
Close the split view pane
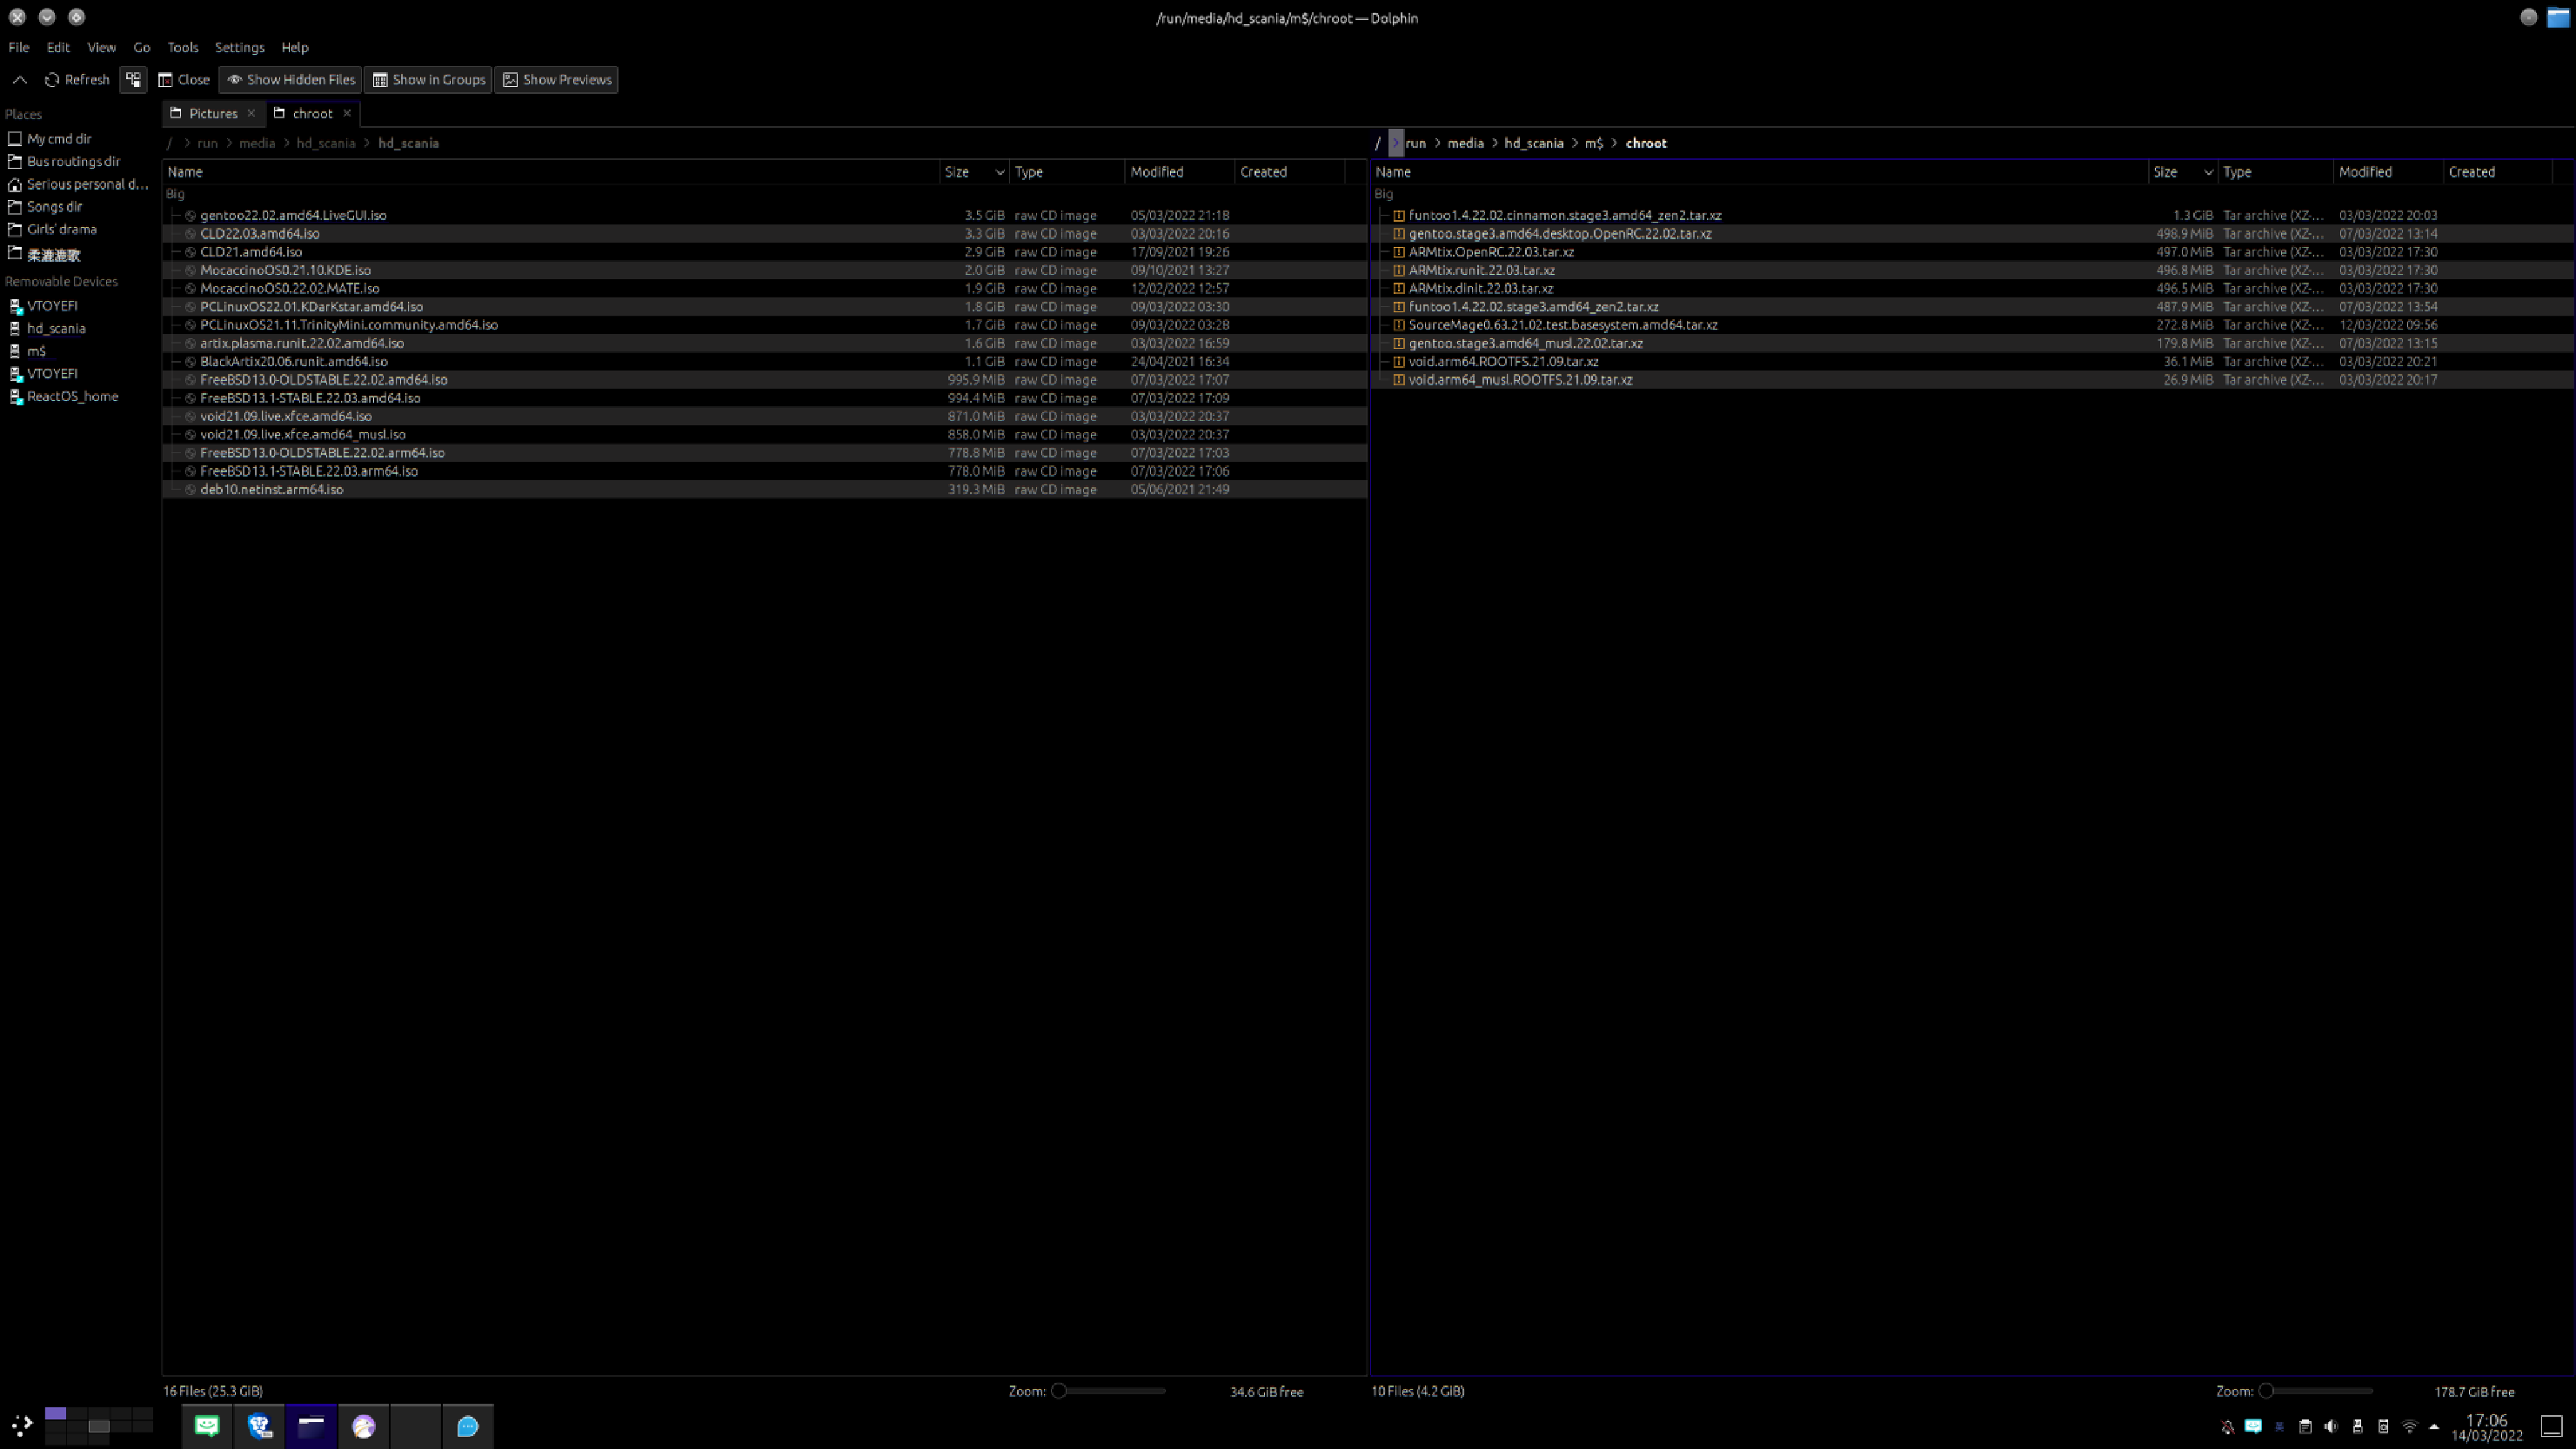pyautogui.click(x=184, y=80)
